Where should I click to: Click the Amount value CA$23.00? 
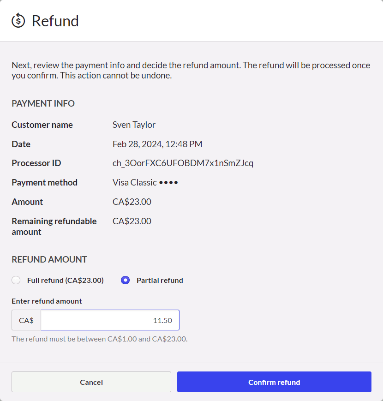[x=132, y=202]
